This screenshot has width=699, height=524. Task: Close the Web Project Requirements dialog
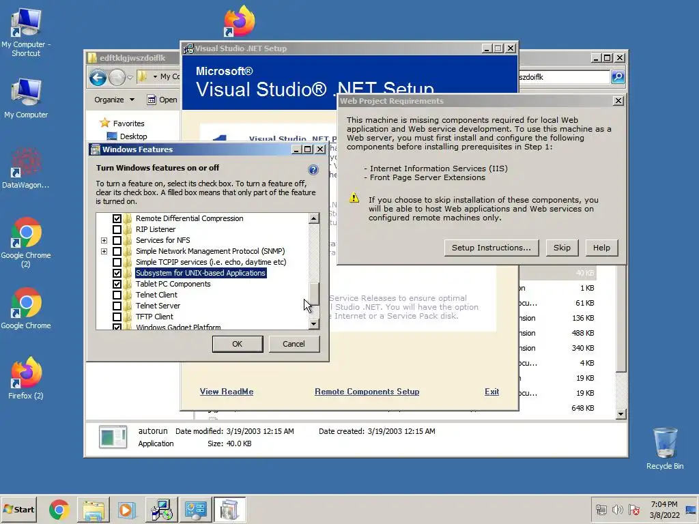coord(618,101)
